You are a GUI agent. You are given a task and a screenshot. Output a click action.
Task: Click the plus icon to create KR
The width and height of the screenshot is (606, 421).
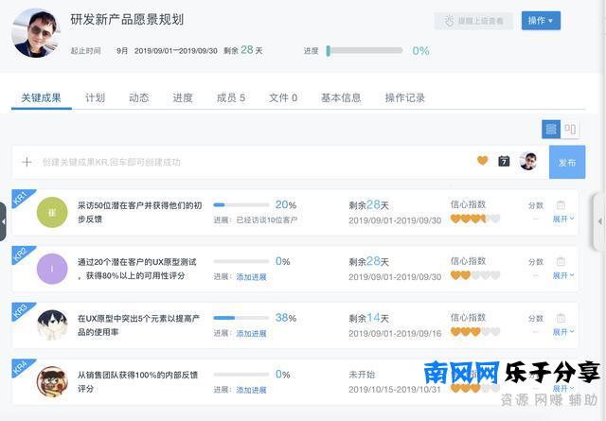pos(27,162)
